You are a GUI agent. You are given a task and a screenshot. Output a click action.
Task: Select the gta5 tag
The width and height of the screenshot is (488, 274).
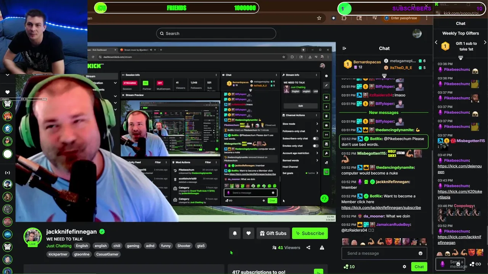click(x=201, y=246)
